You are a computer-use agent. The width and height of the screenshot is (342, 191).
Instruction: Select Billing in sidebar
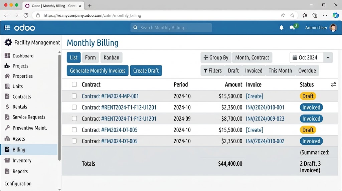pyautogui.click(x=29, y=150)
